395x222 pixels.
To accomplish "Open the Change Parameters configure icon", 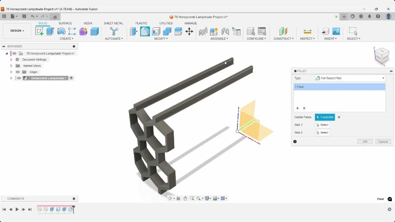I will (x=262, y=31).
